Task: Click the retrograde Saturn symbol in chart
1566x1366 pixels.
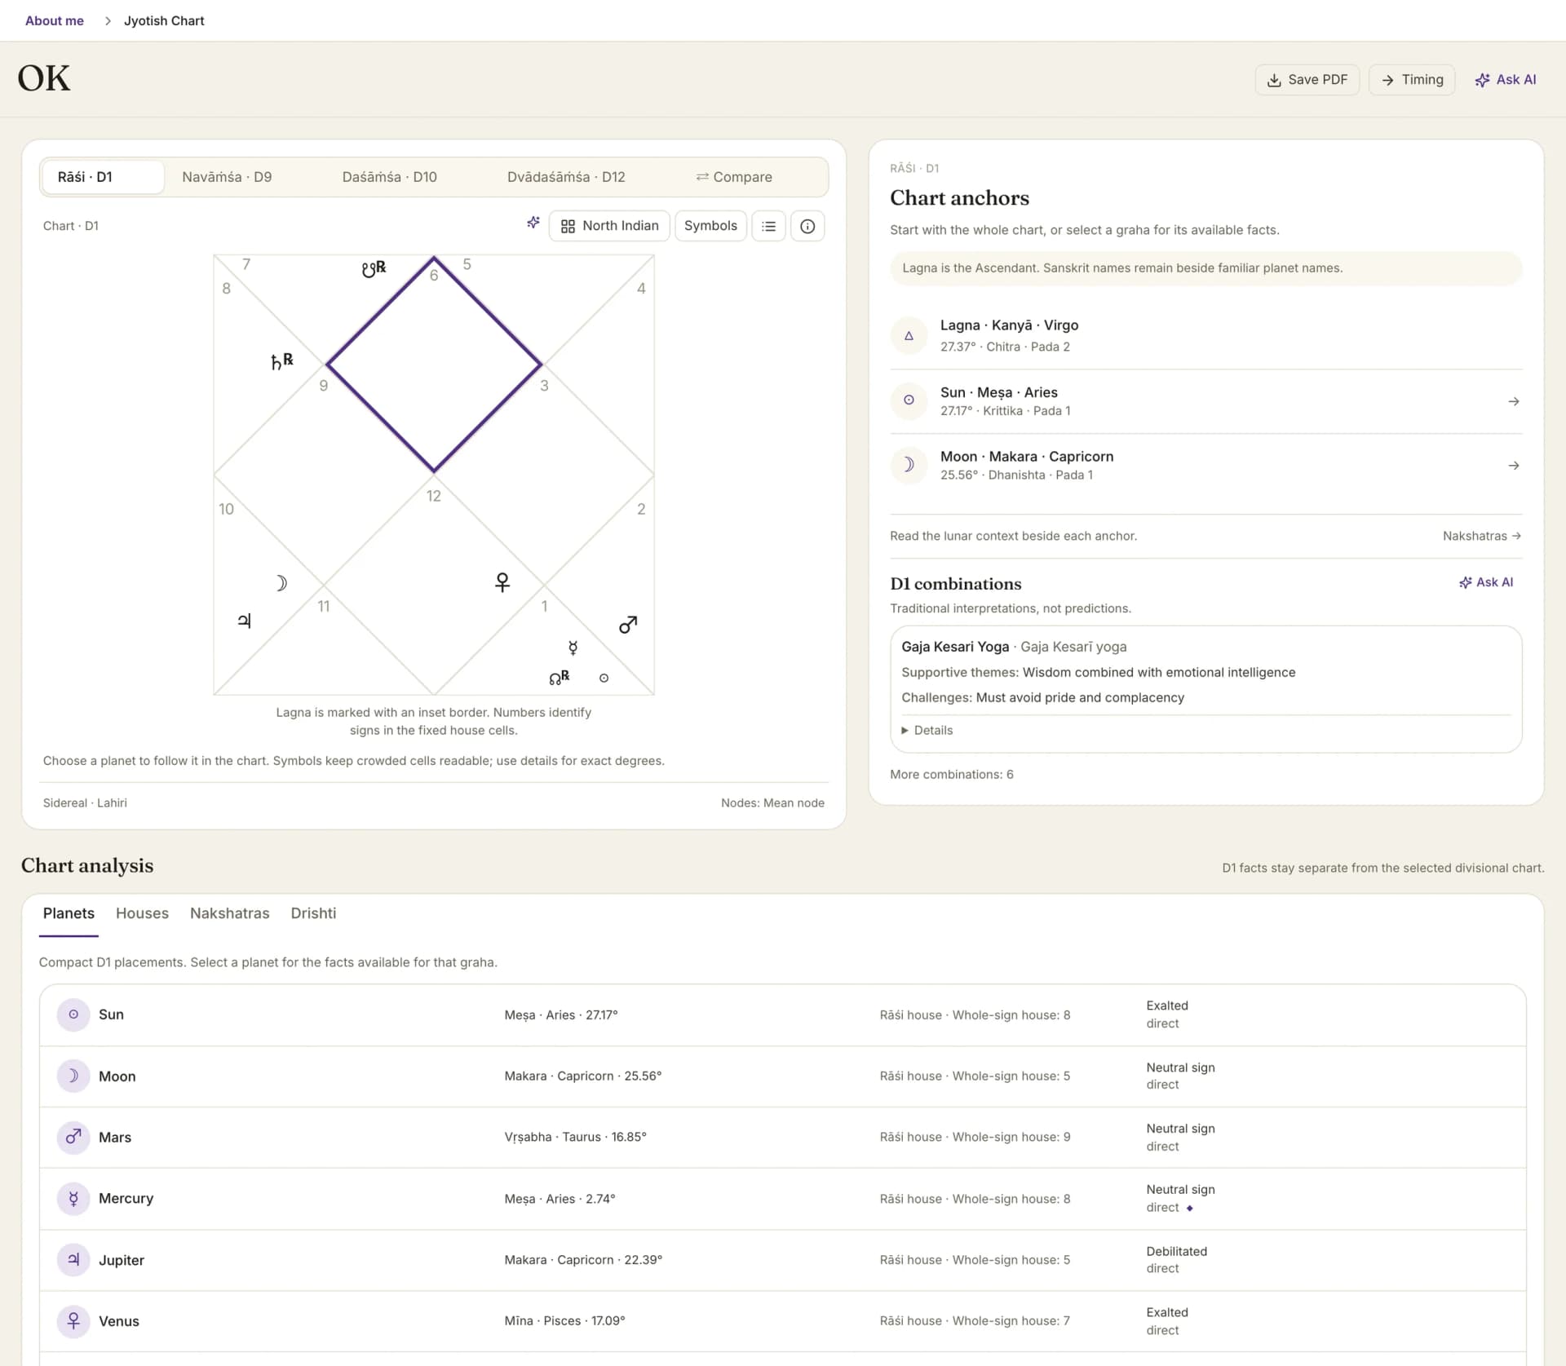Action: tap(282, 360)
